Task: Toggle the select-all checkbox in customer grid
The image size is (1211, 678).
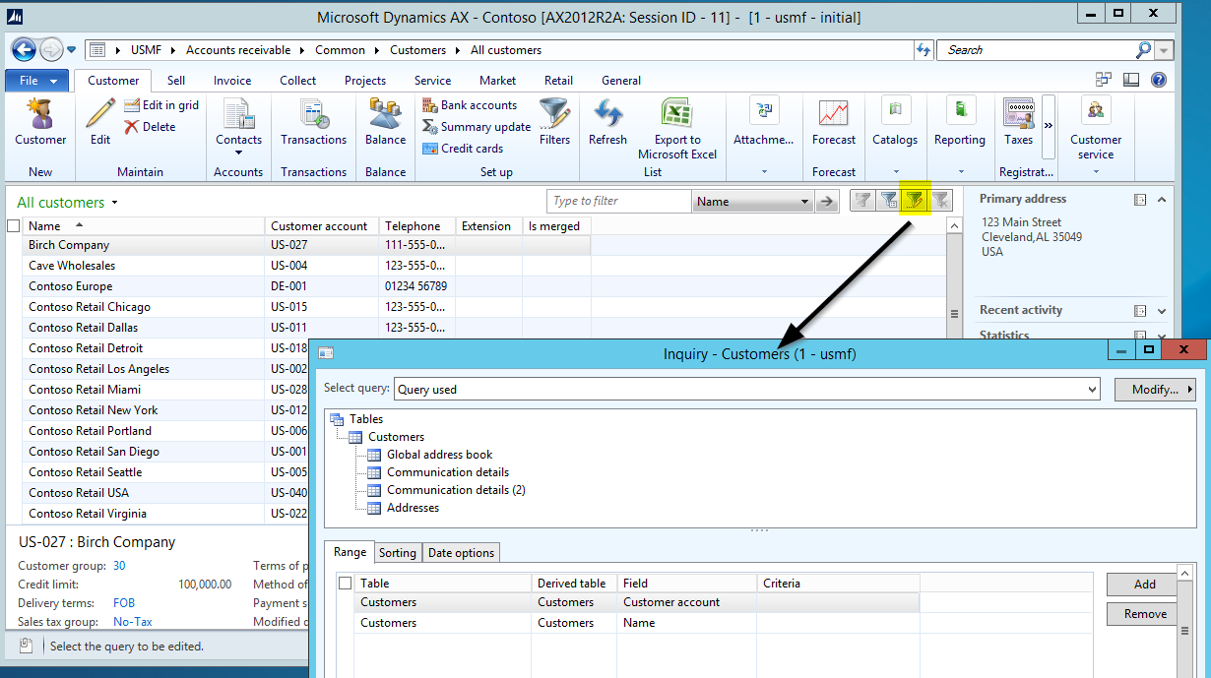Action: pos(14,226)
